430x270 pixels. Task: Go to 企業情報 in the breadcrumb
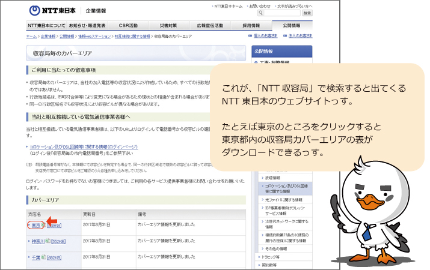pyautogui.click(x=48, y=36)
